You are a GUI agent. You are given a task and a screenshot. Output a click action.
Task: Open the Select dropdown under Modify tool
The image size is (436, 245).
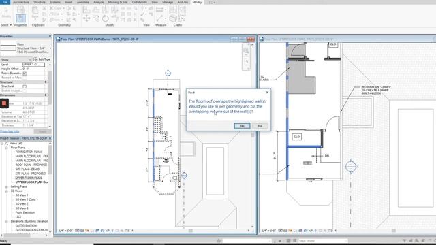(x=6, y=25)
